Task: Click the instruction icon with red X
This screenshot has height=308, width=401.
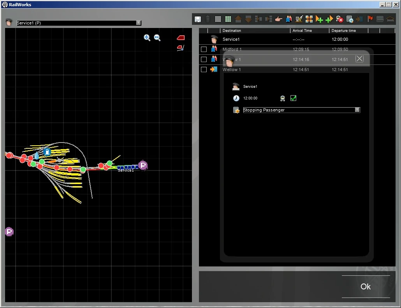Action: tap(339, 19)
